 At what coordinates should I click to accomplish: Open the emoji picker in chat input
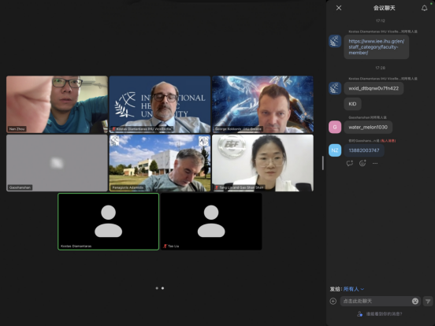(415, 301)
